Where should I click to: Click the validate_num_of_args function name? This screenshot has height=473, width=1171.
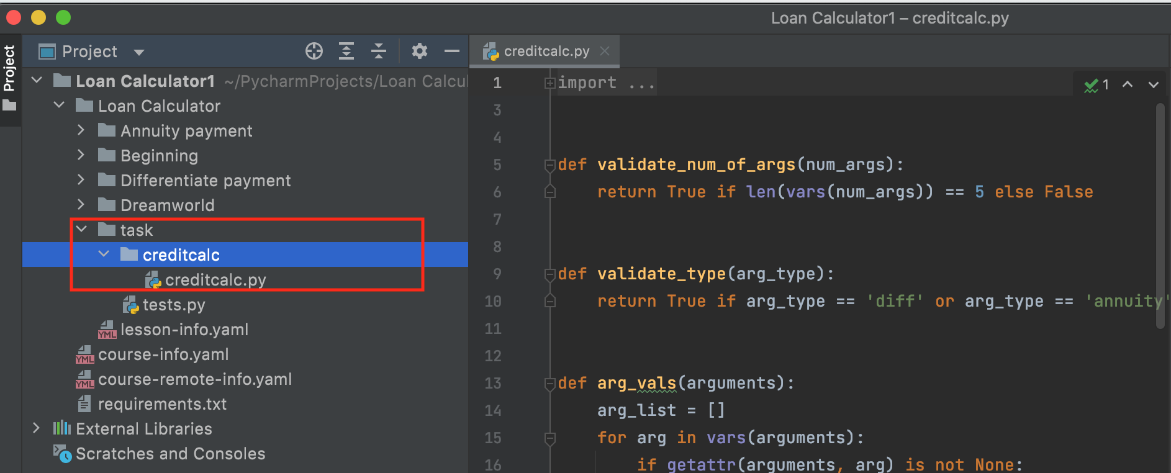696,164
